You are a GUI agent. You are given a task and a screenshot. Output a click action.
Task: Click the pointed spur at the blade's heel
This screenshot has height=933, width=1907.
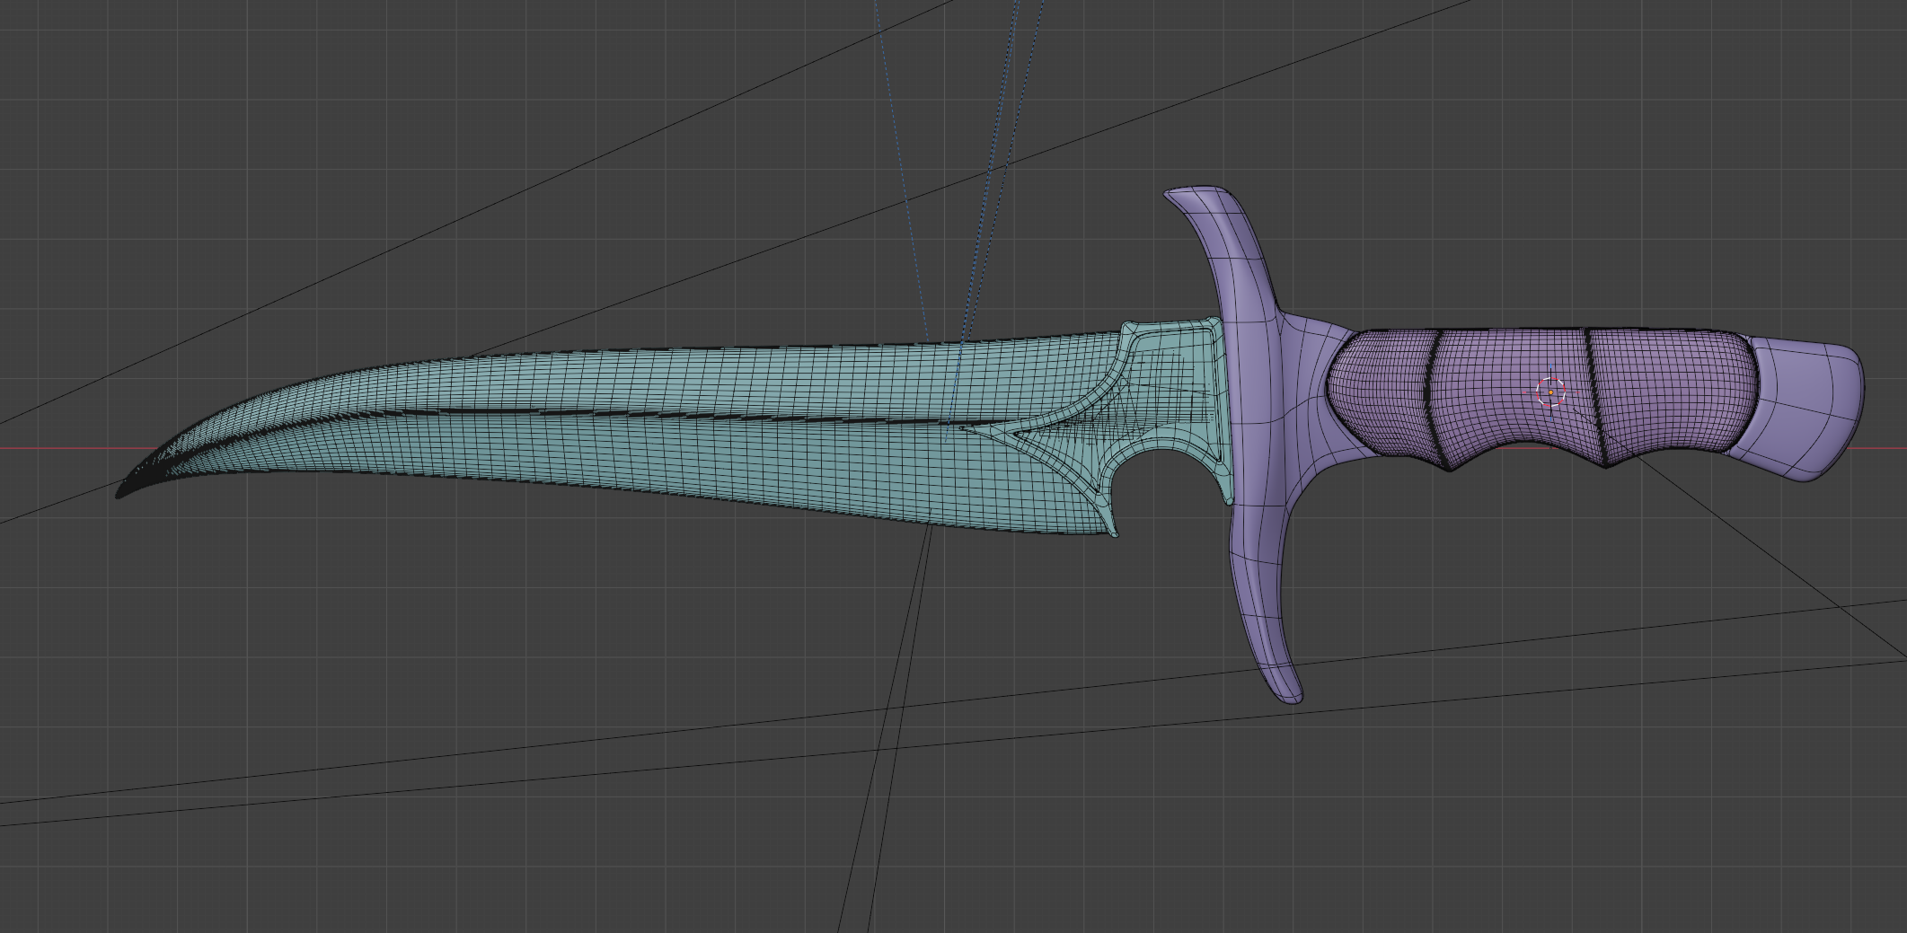point(1114,530)
